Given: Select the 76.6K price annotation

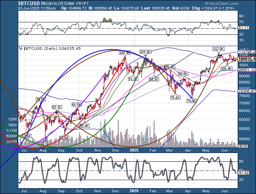Looking at the screenshot, I should [176, 97].
